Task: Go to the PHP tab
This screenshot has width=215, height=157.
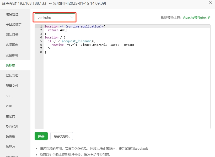Action: point(9,106)
